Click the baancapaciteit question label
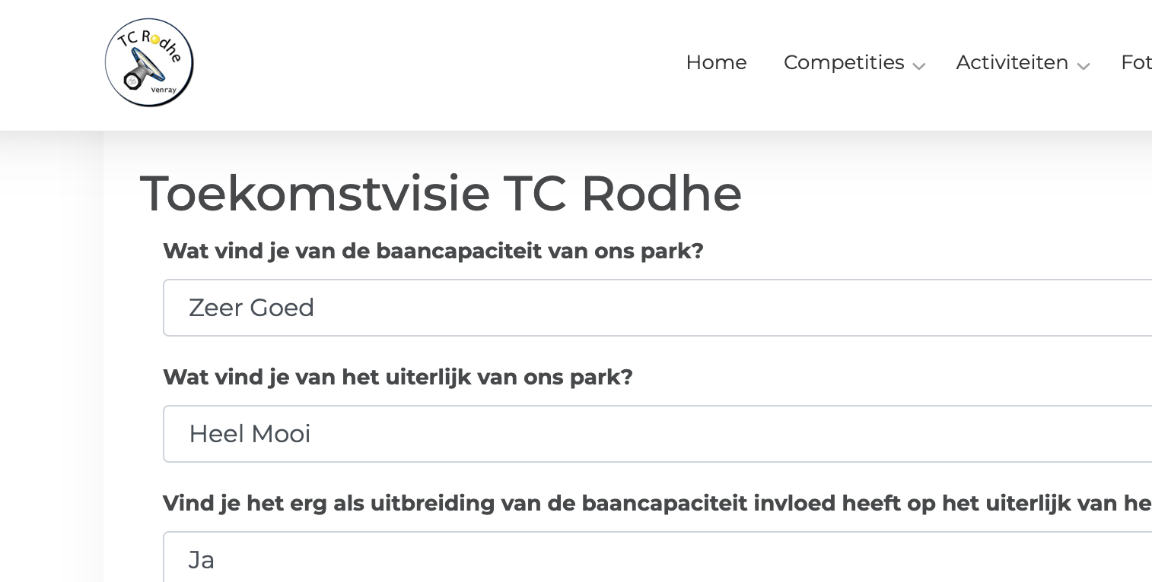 (433, 251)
